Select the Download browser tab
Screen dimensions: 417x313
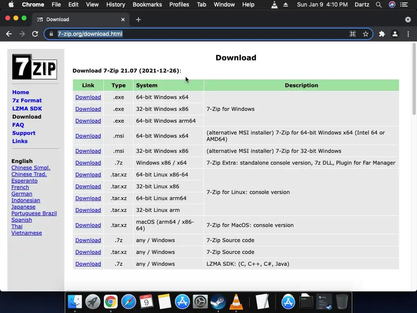tap(81, 20)
